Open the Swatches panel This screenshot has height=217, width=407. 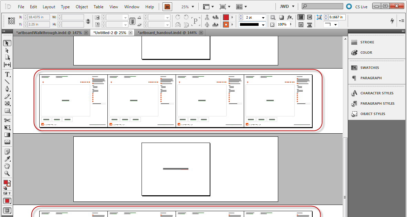tap(369, 68)
